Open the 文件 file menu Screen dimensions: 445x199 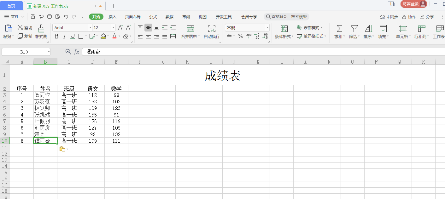(x=14, y=17)
